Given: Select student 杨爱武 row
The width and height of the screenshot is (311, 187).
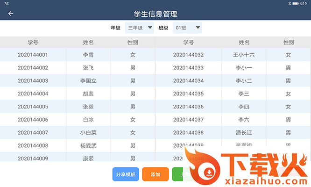Looking at the screenshot, I should click(x=88, y=146).
